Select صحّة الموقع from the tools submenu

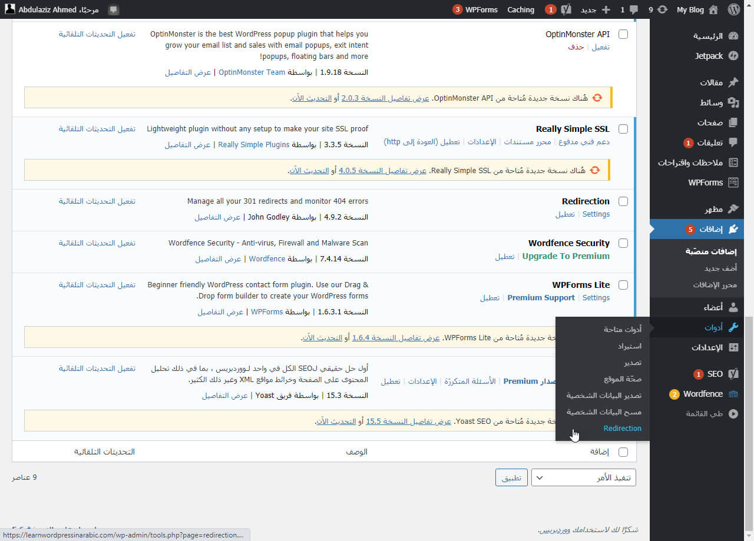[623, 379]
